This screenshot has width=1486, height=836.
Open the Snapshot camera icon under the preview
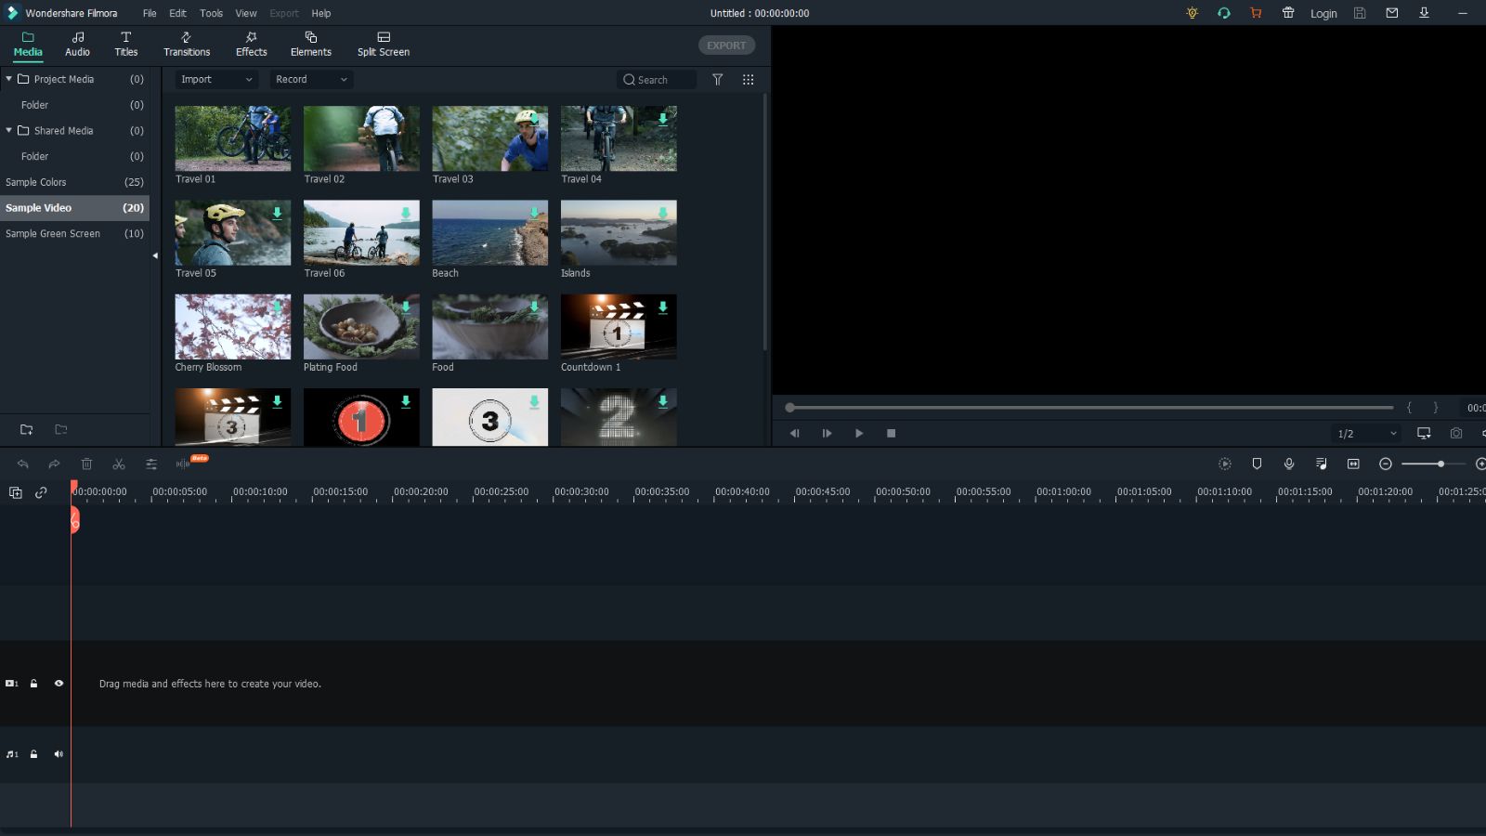(1454, 433)
